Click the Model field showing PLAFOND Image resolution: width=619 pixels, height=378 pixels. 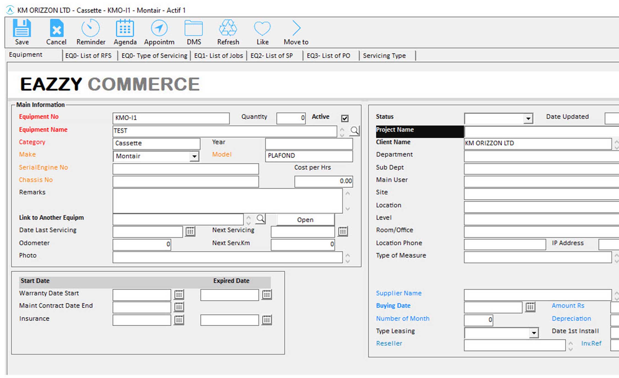point(309,156)
